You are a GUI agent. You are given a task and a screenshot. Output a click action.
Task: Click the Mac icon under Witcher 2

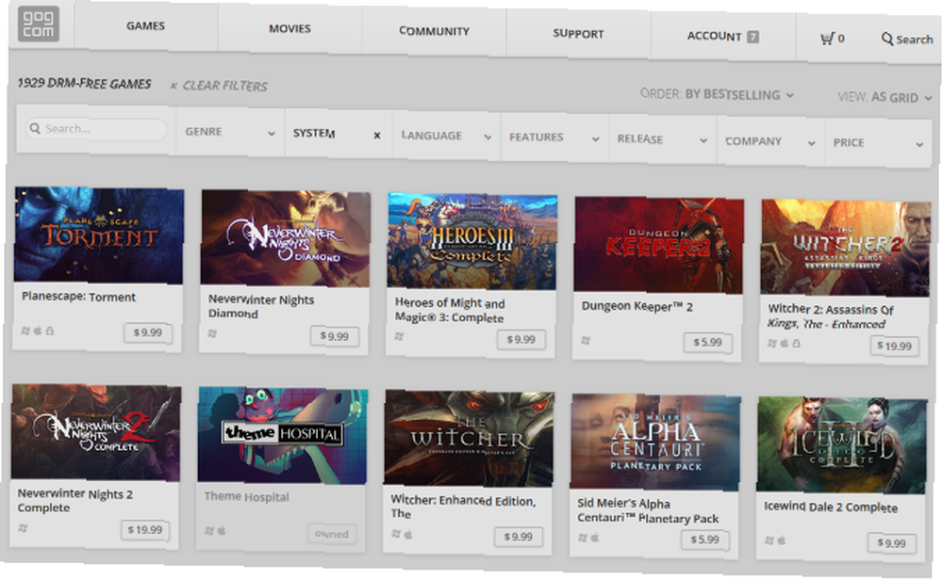(785, 344)
